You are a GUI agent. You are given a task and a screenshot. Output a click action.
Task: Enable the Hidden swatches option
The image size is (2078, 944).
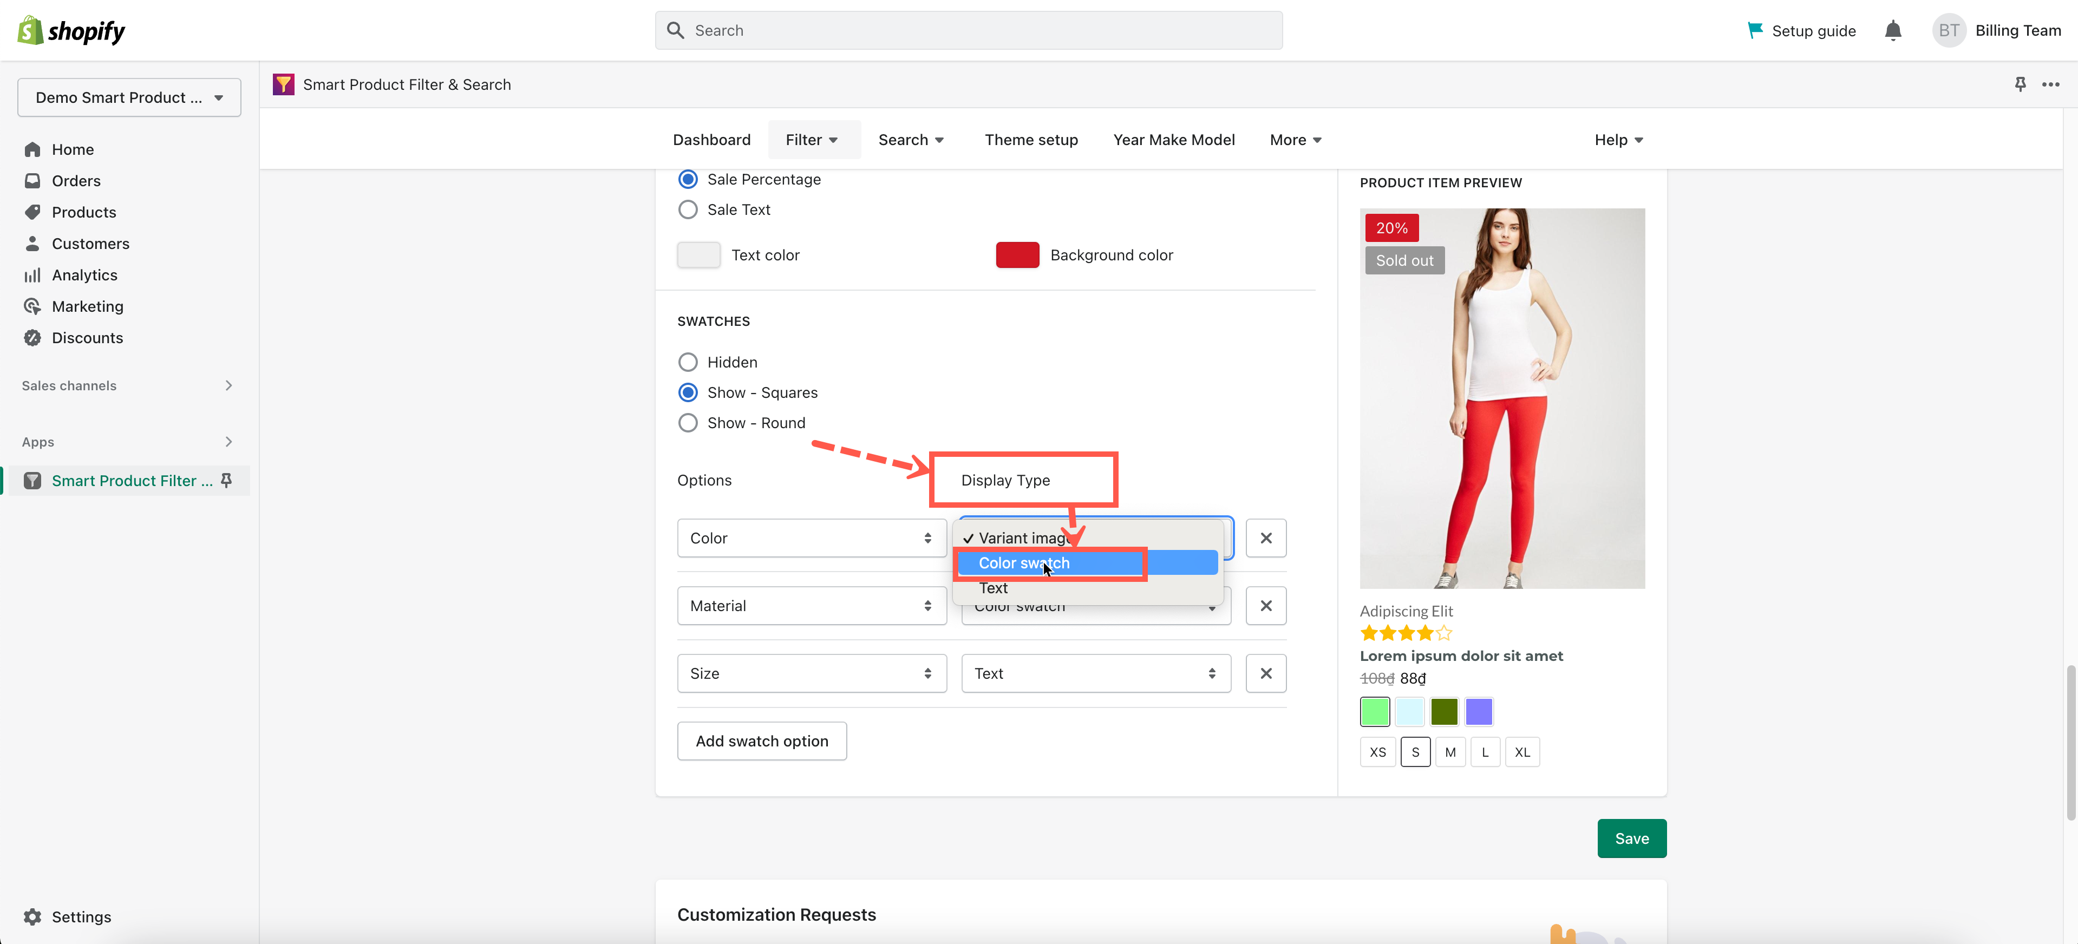688,361
